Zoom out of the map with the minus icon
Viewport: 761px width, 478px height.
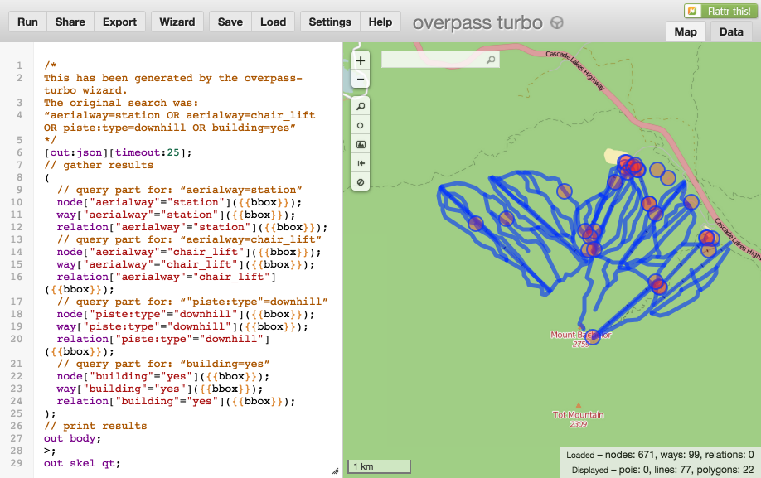point(360,80)
